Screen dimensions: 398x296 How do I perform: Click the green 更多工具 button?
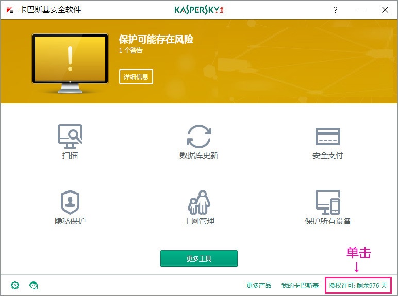coord(199,258)
